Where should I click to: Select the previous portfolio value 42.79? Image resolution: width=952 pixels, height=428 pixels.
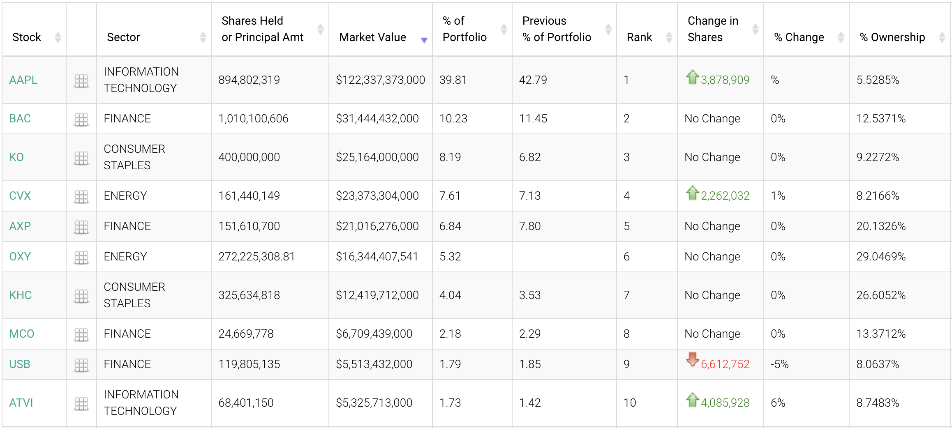[533, 80]
